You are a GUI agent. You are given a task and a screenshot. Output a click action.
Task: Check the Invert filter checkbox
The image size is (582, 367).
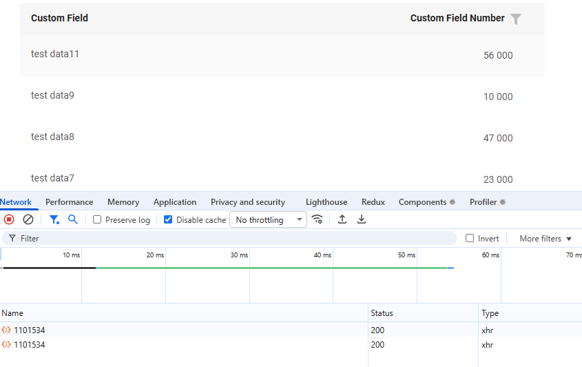point(470,239)
